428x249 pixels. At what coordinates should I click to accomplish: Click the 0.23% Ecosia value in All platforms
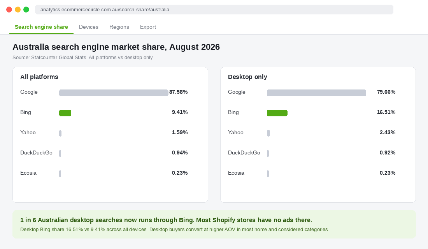tap(180, 173)
